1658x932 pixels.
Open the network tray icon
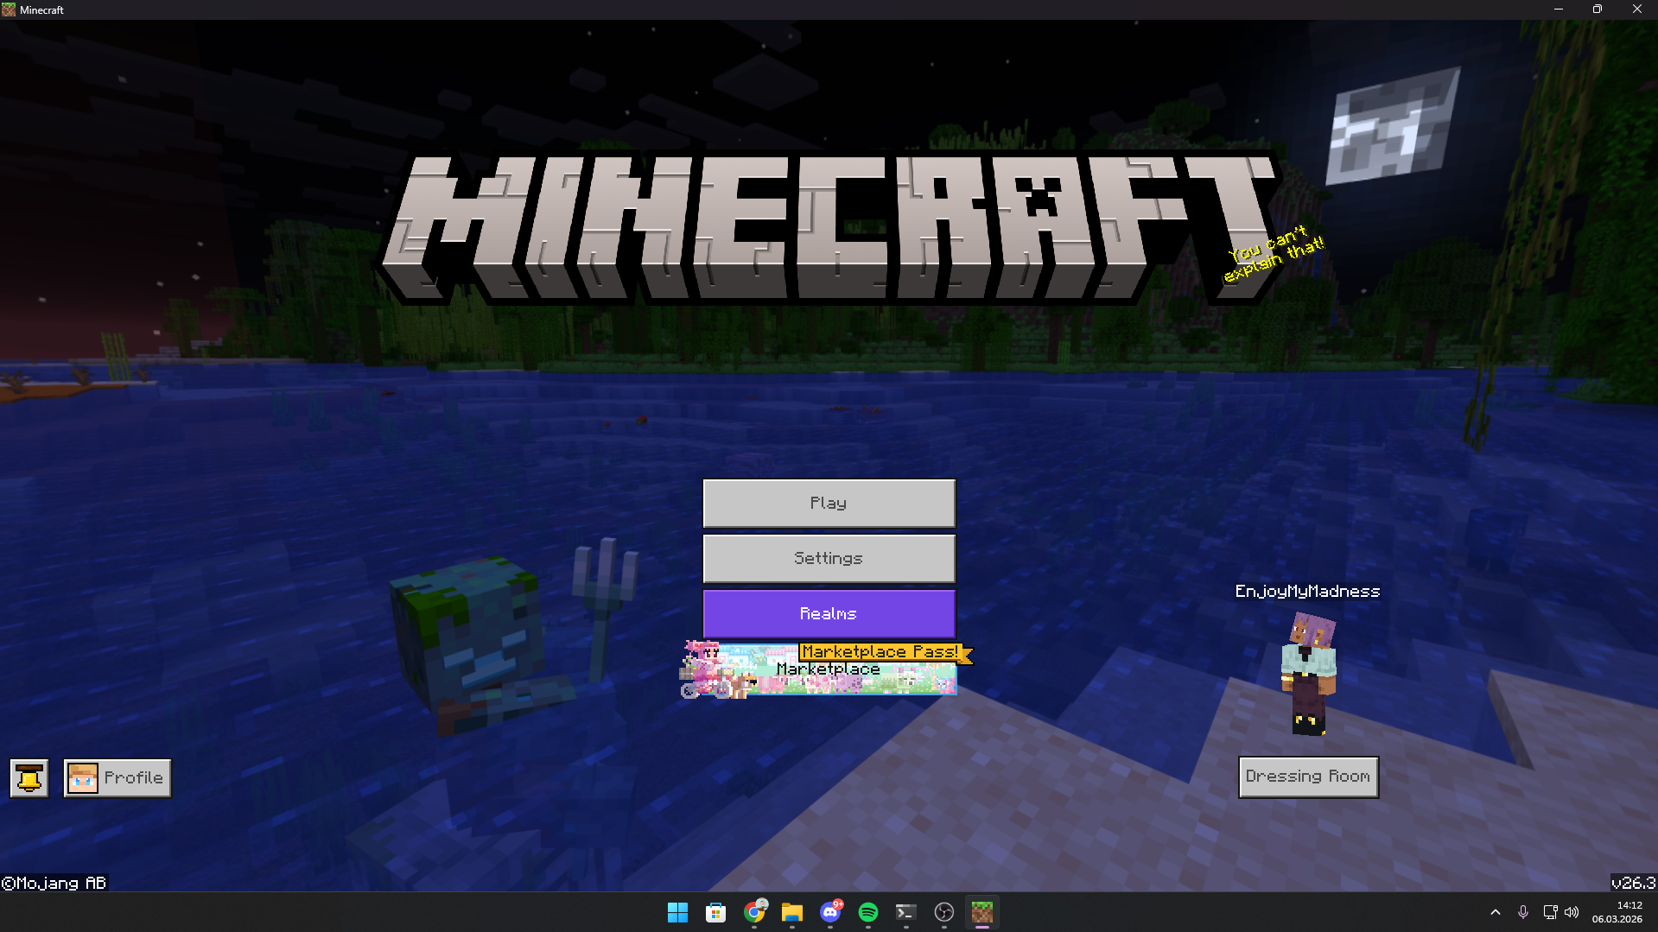1551,912
